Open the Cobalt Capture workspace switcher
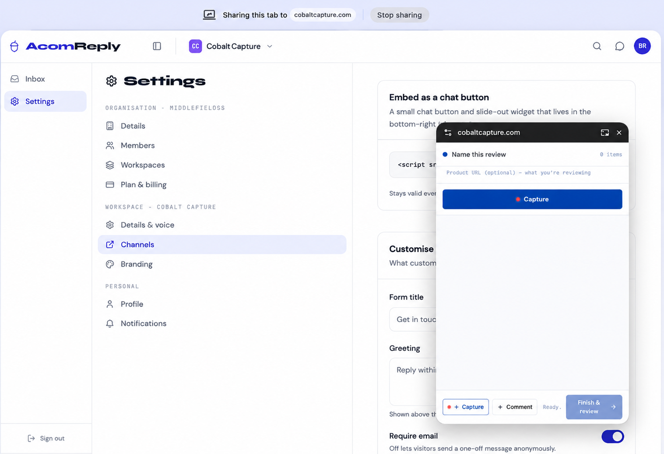The width and height of the screenshot is (664, 454). tap(231, 46)
